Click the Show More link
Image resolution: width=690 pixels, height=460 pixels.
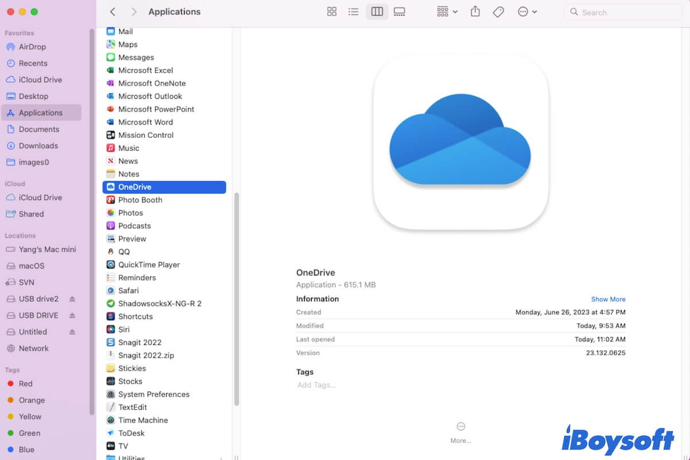point(608,299)
